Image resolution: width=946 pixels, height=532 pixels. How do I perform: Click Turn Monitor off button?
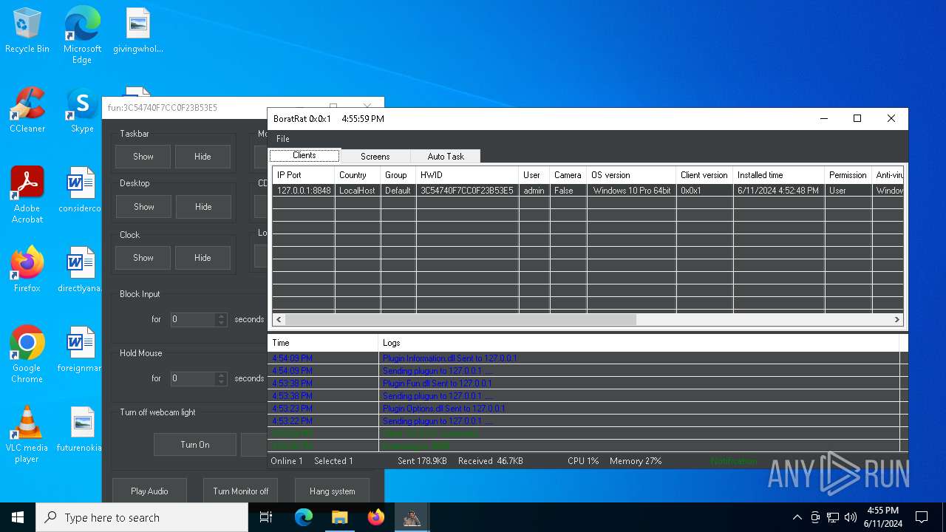[241, 491]
